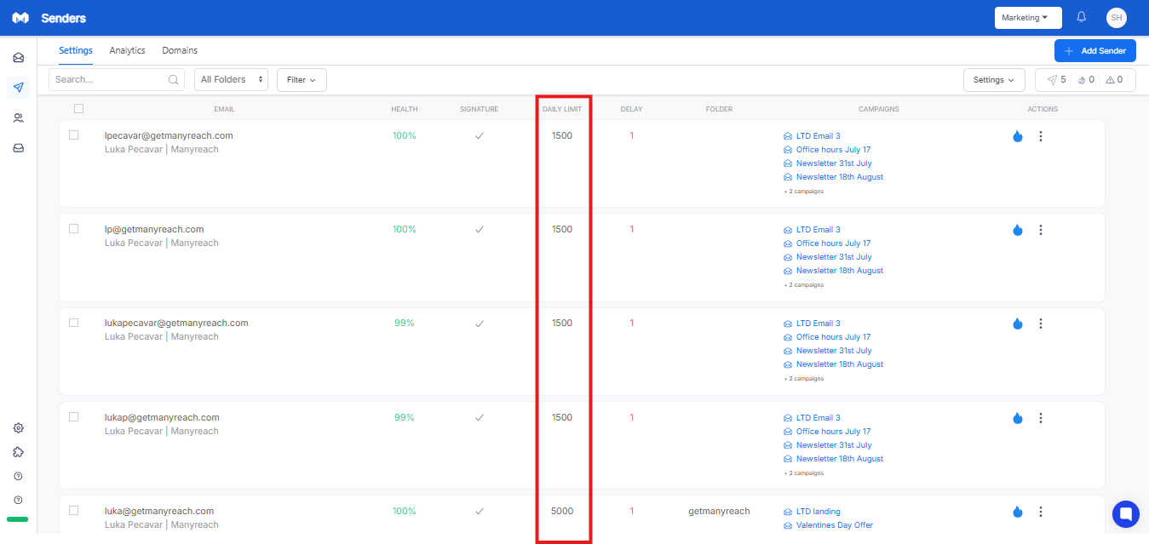Select the checkbox for lukapecavar@getmanyreach.com

73,322
